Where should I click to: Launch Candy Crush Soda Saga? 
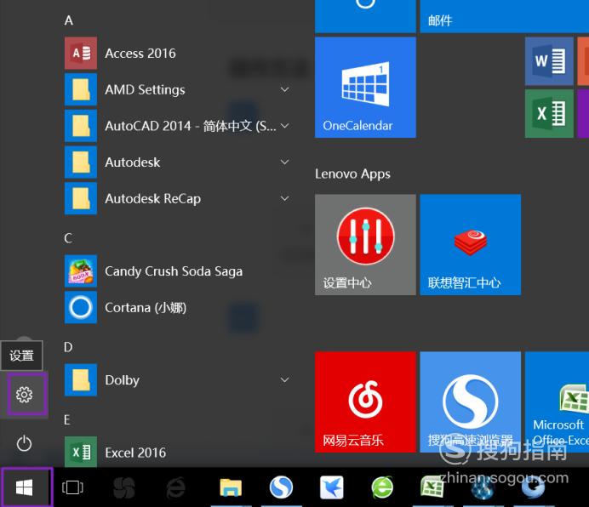pyautogui.click(x=180, y=271)
